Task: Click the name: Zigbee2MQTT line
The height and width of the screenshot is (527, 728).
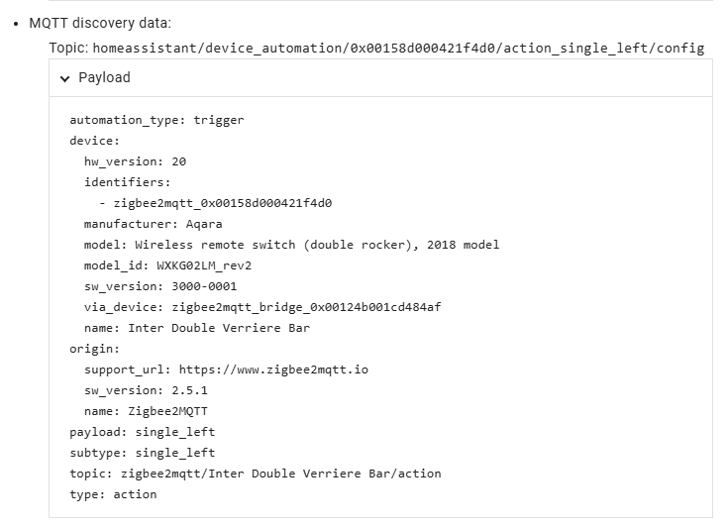Action: (146, 411)
